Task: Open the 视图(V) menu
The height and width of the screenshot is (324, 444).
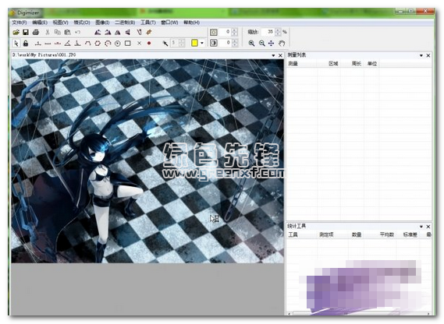Action: (60, 23)
